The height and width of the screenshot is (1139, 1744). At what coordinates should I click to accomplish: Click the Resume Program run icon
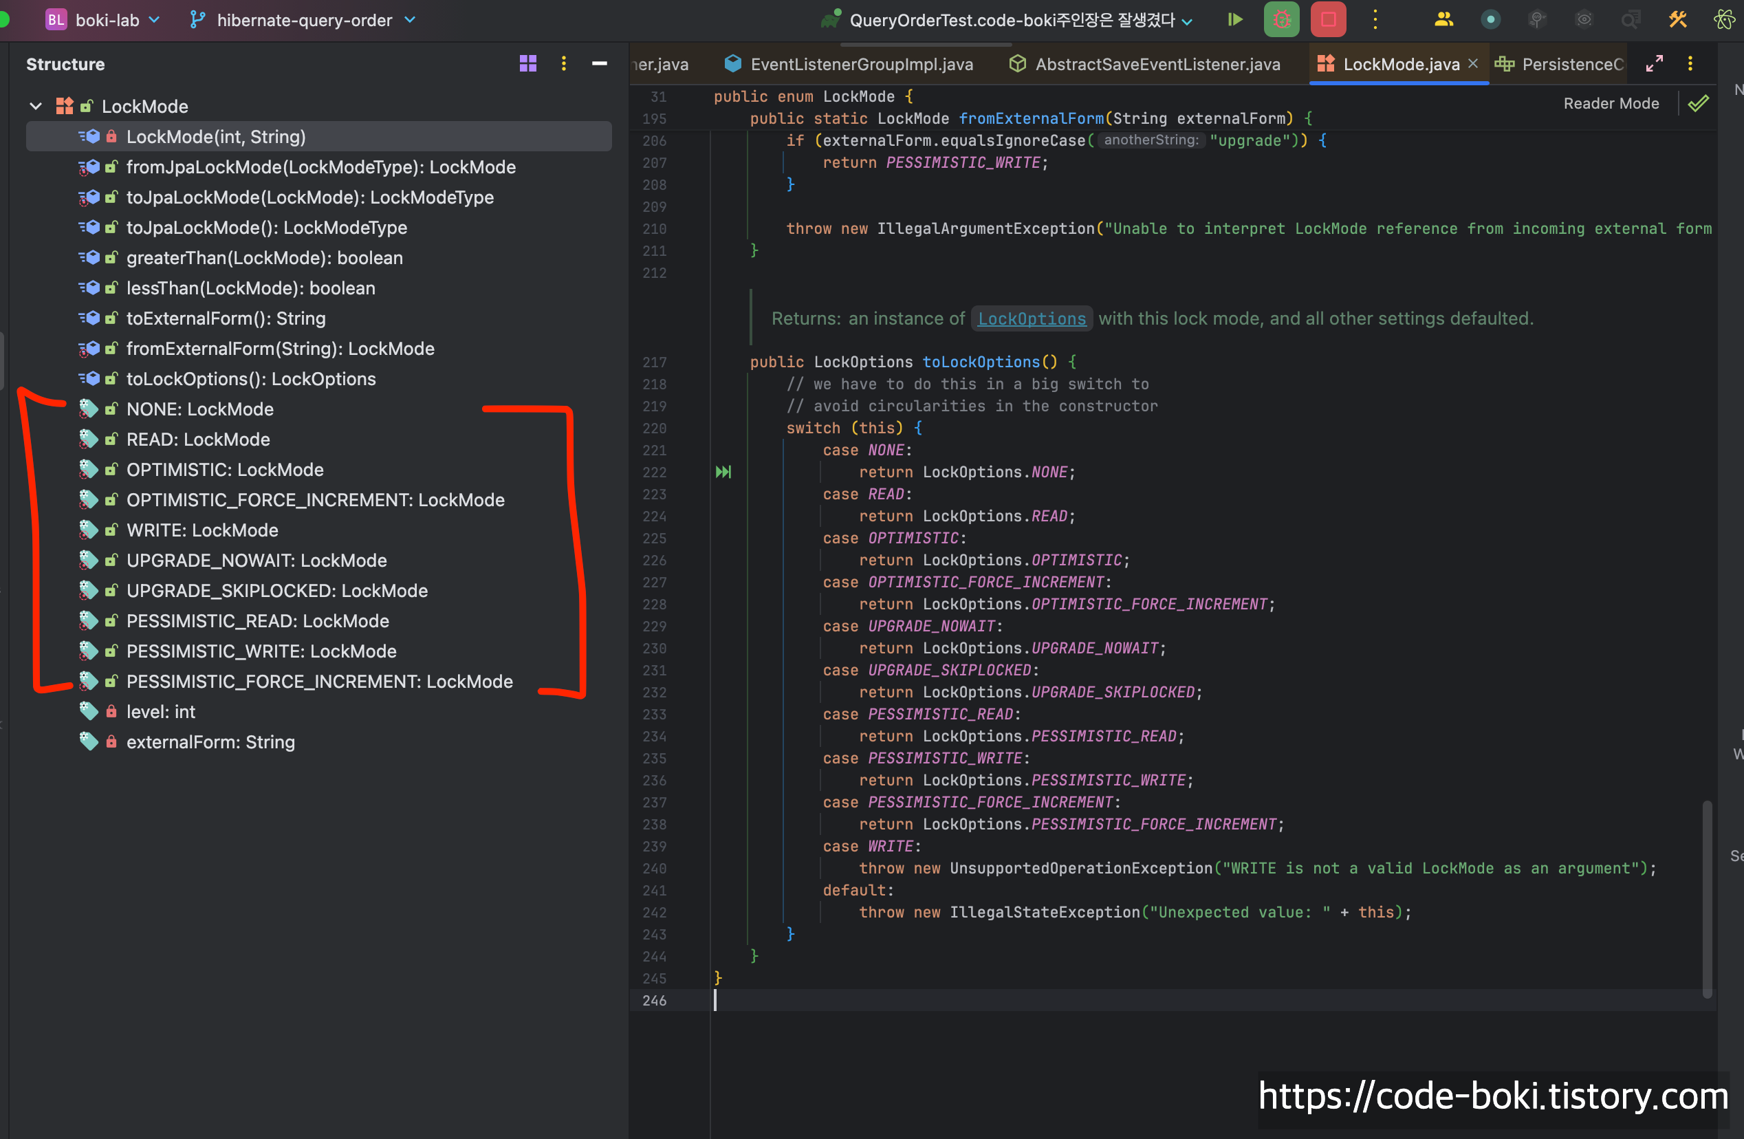pos(1234,20)
